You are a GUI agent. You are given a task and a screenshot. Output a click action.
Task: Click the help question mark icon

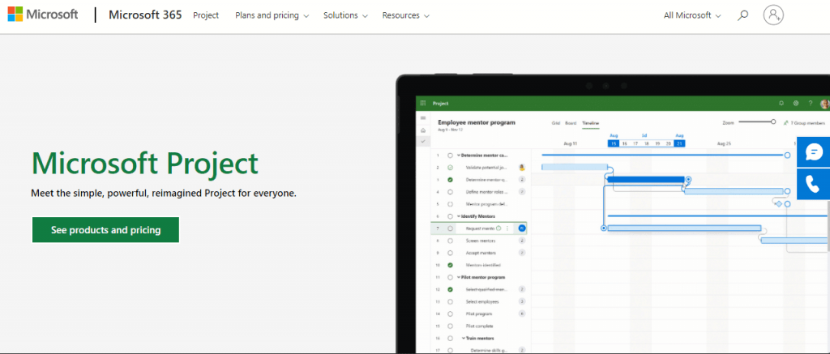(x=810, y=103)
